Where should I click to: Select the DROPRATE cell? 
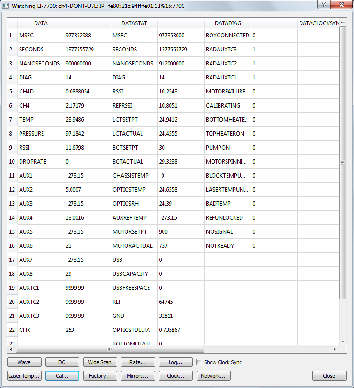(41, 162)
